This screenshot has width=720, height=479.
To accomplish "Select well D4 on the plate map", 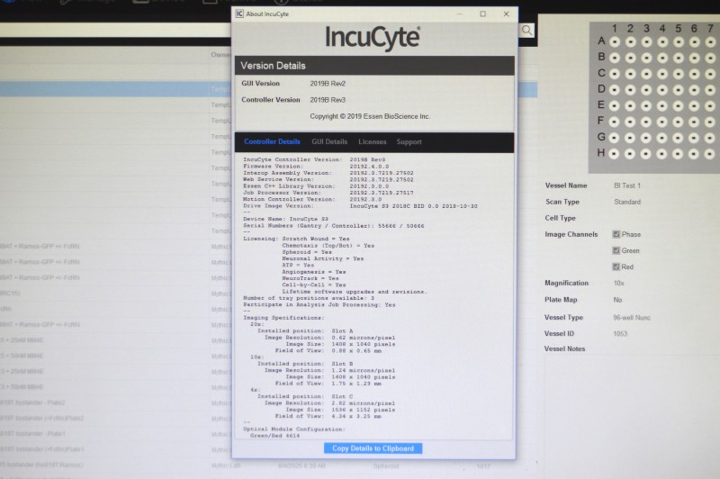I will 662,89.
